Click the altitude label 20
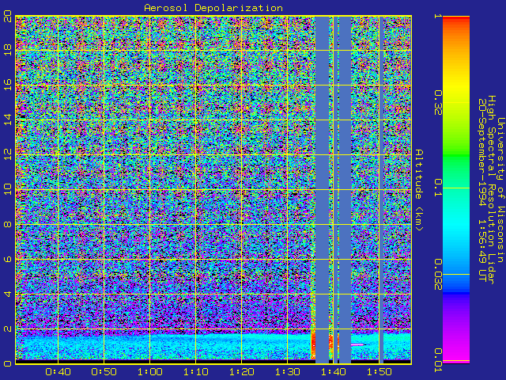Screen dimensions: 506x380 coord(7,16)
